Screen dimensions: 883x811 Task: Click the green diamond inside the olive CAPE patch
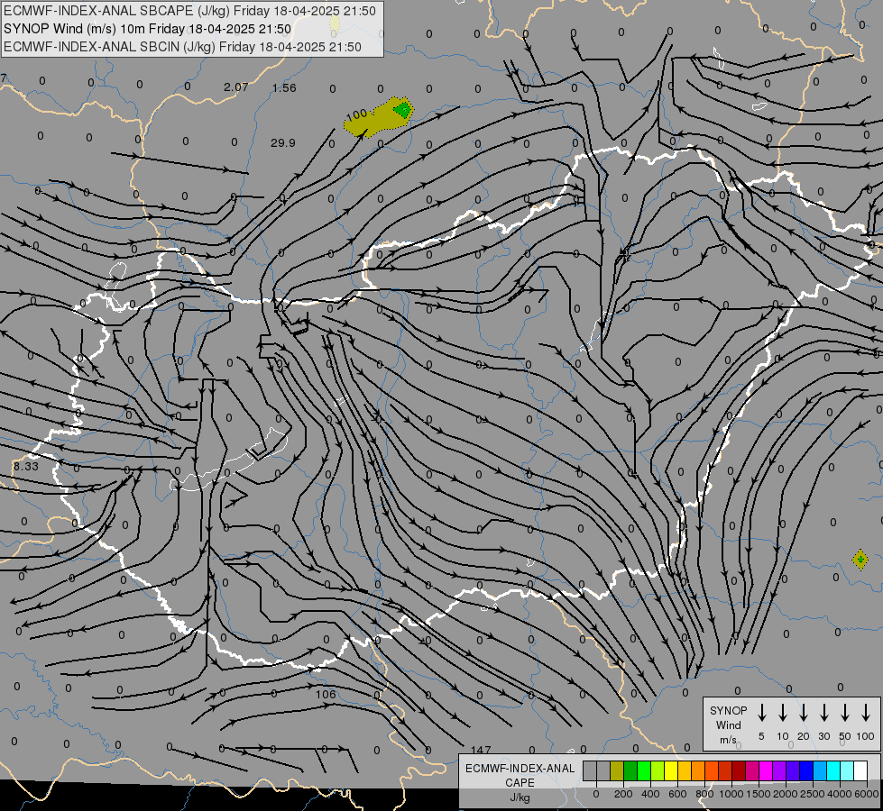tap(402, 109)
